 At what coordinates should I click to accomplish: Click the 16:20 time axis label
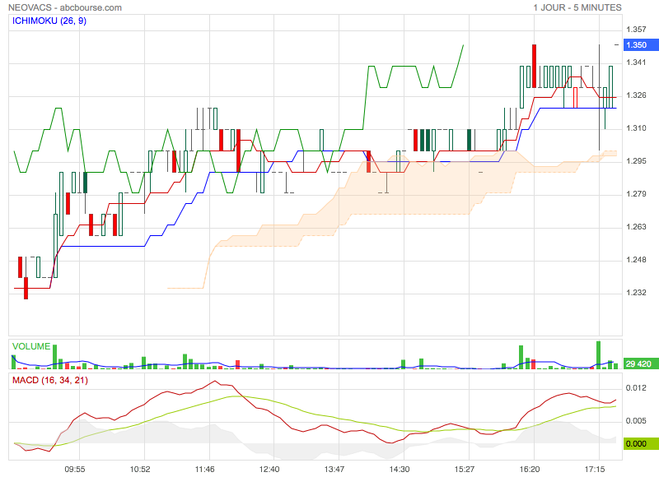pos(530,469)
